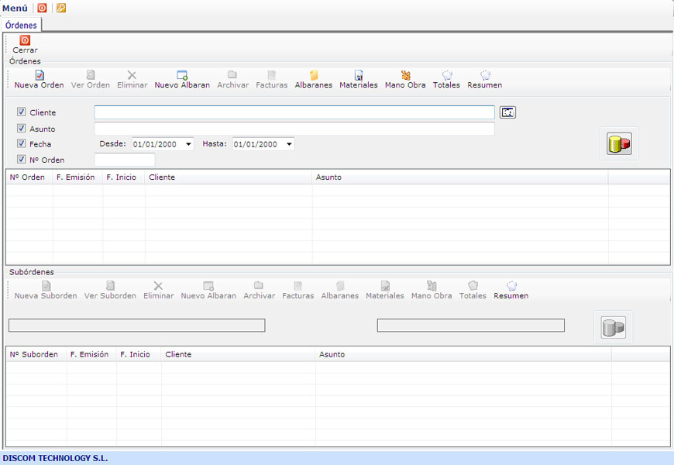Open the Menú item in top bar
The image size is (674, 465).
click(15, 8)
